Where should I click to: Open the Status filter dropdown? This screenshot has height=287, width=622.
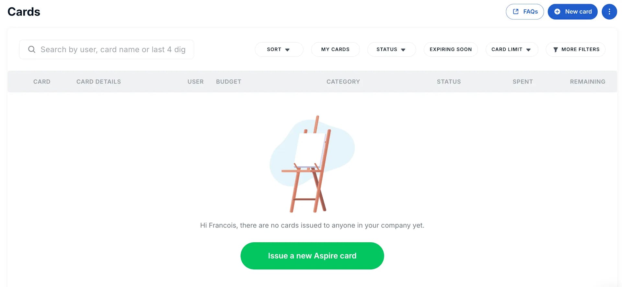pos(391,49)
